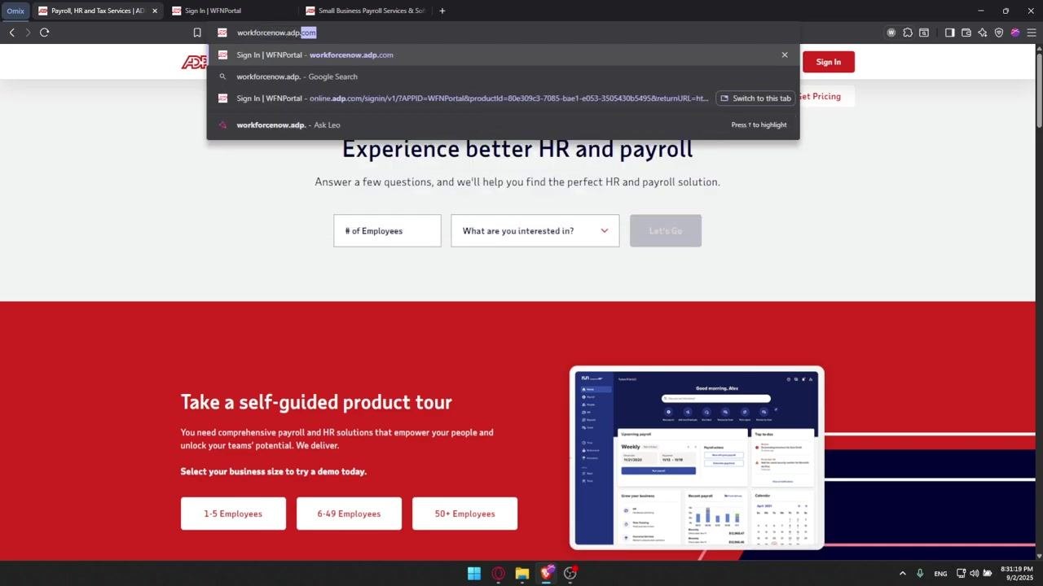Select the Payroll, HR and Tax Services tab

point(96,11)
